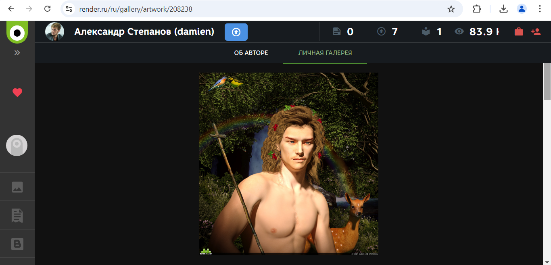Click the red add-friend person icon
The height and width of the screenshot is (265, 551).
click(536, 31)
